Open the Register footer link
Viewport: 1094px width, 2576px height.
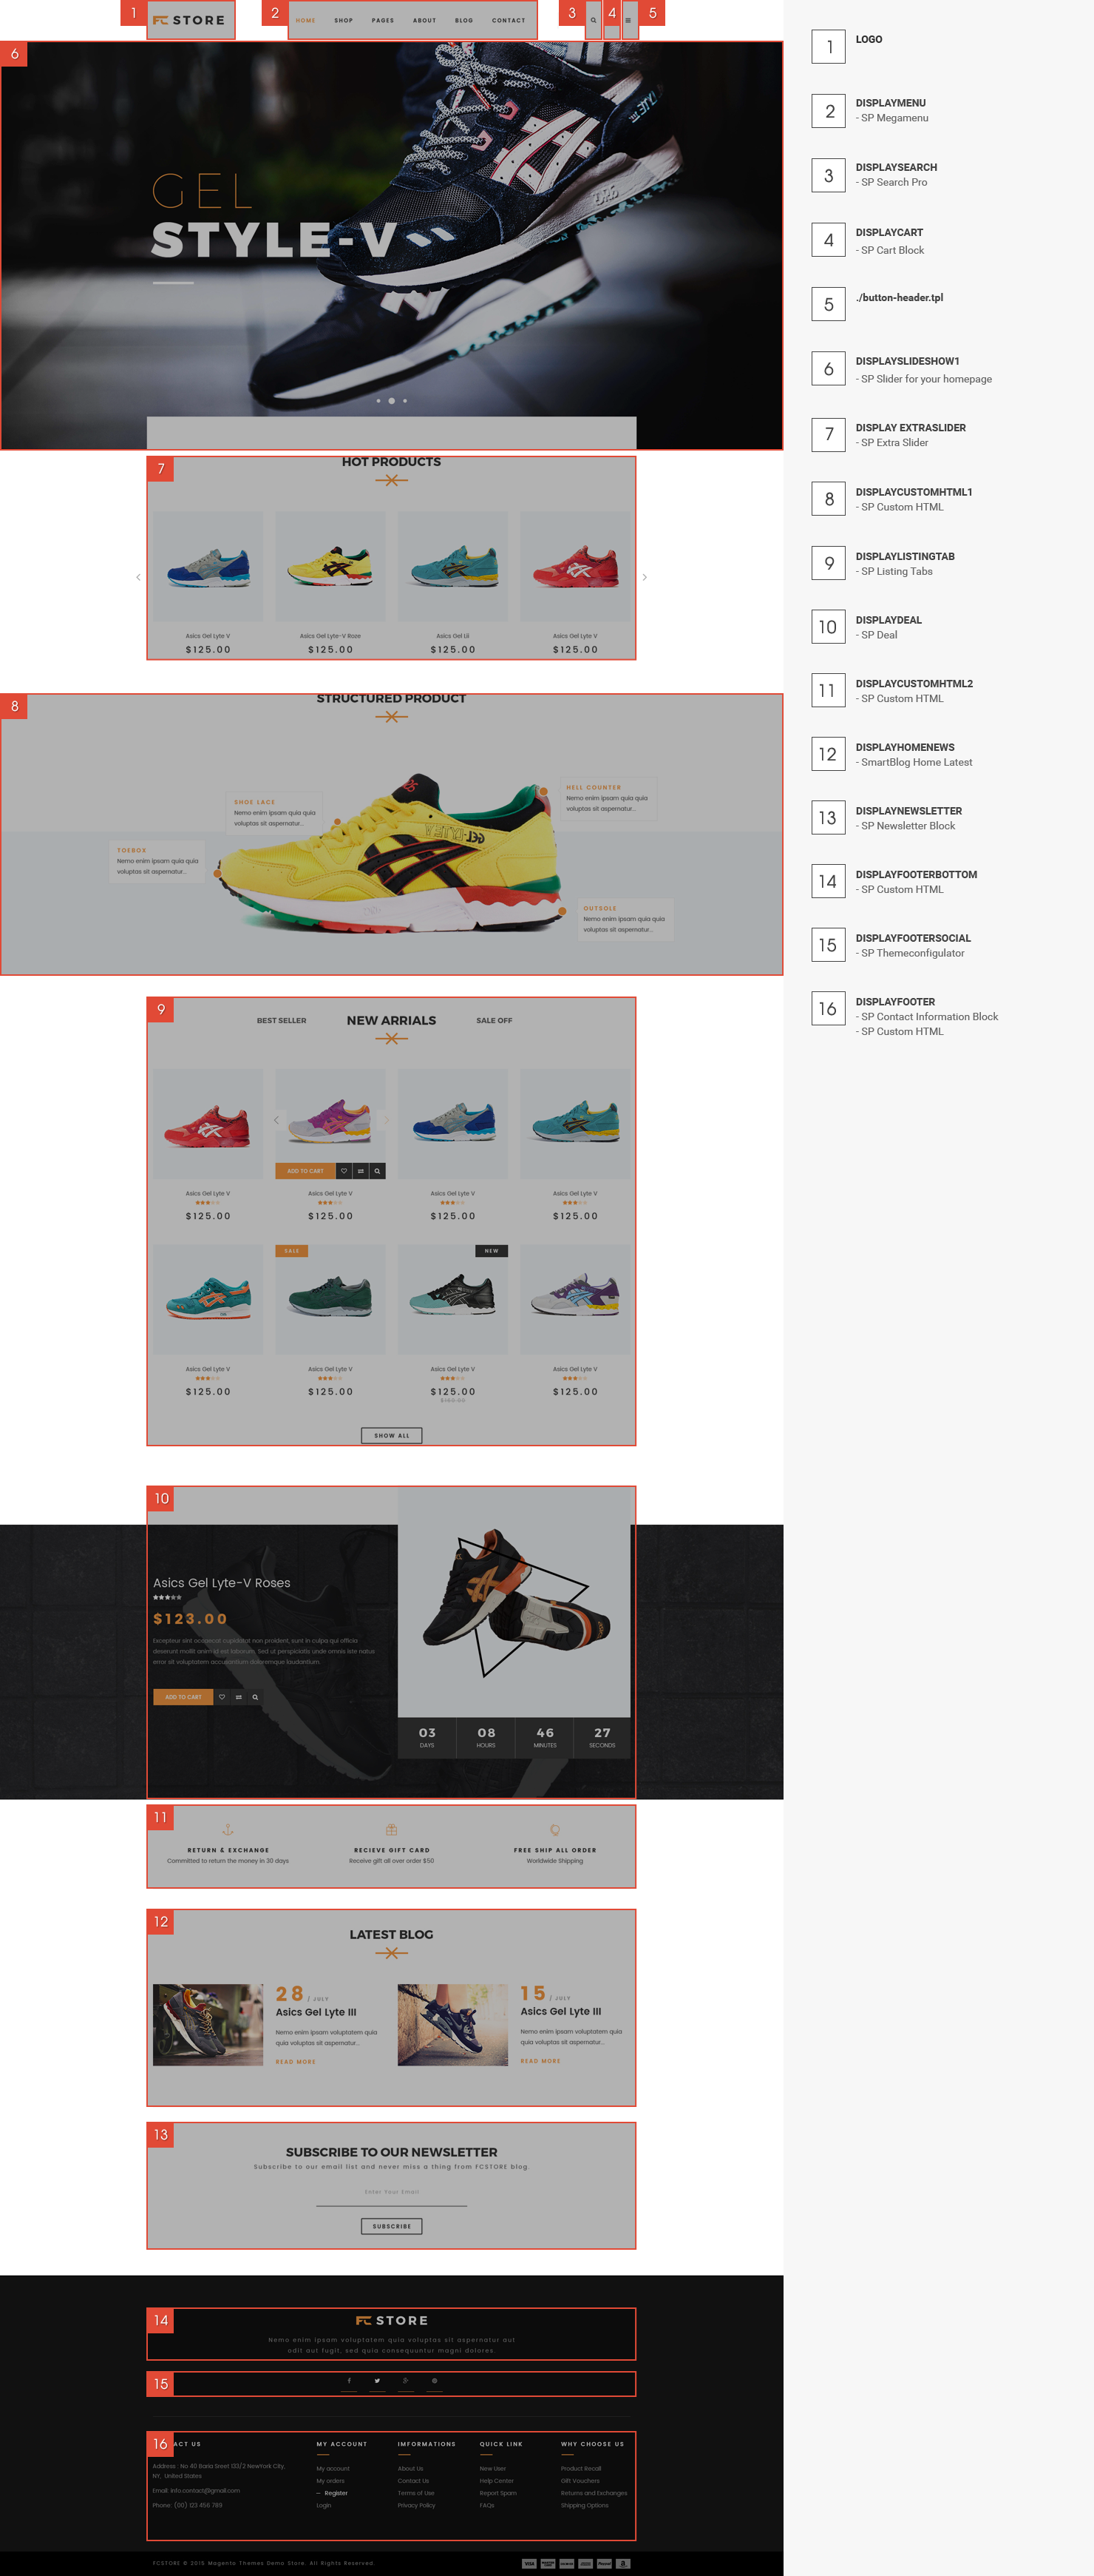(336, 2493)
